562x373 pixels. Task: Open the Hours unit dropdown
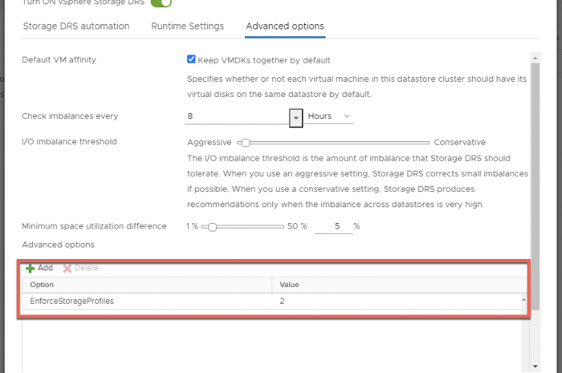coord(329,116)
